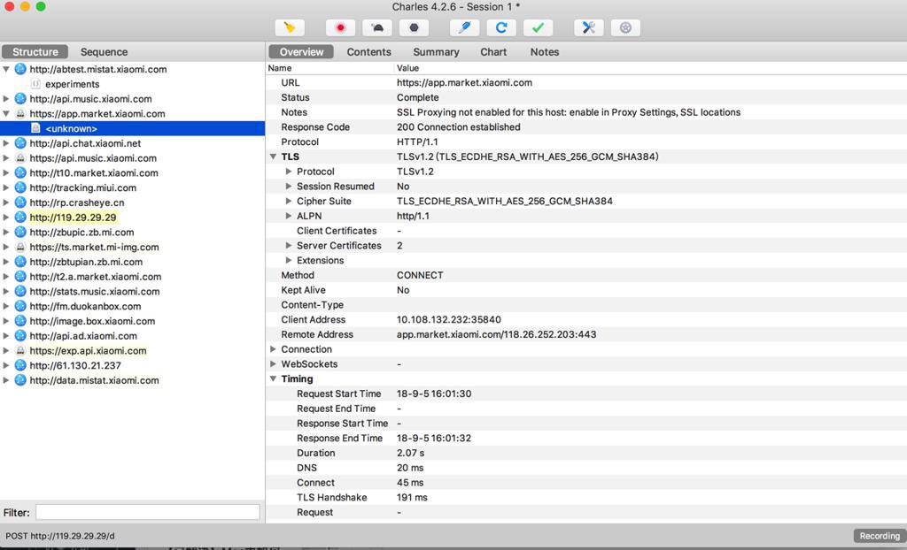Select the Client Address value 10.108.132.232:35840
This screenshot has width=907, height=550.
pyautogui.click(x=449, y=319)
